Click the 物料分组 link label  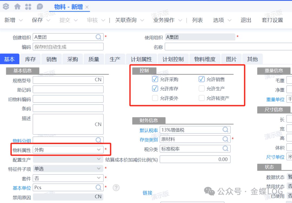22,140
